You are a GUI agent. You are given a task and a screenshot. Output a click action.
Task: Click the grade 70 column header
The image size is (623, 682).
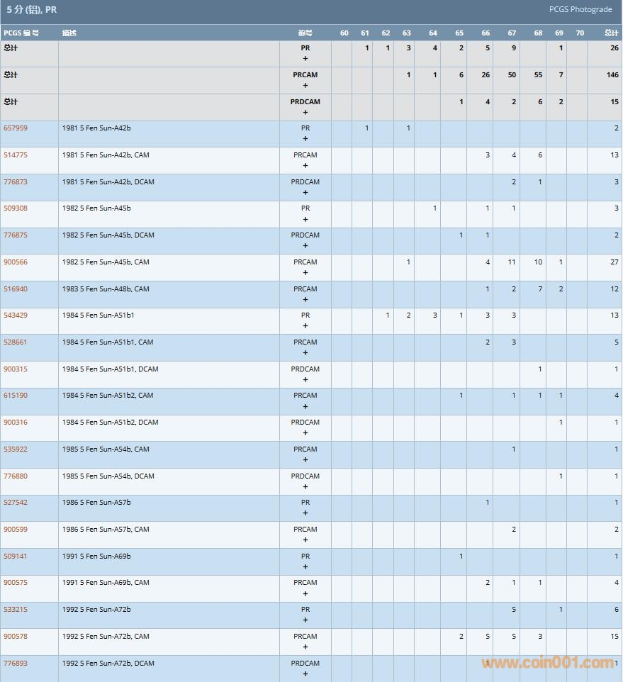tap(580, 33)
